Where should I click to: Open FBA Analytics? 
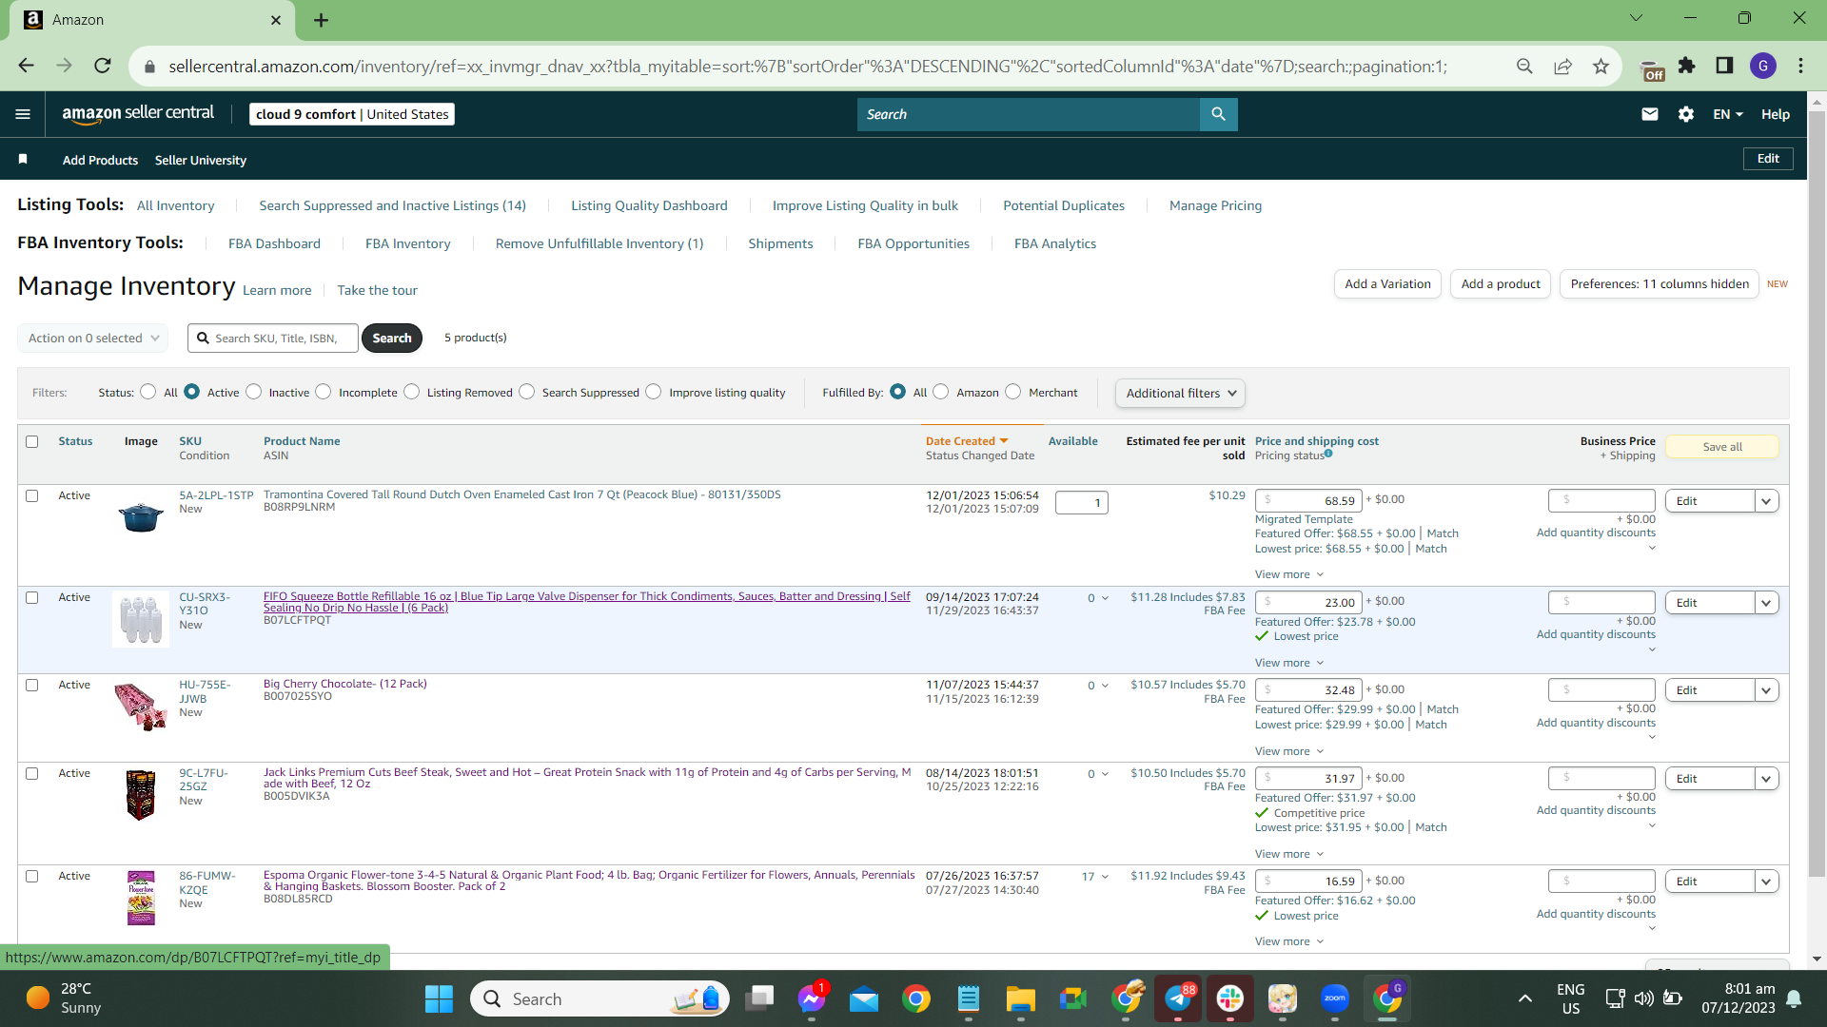click(x=1054, y=243)
